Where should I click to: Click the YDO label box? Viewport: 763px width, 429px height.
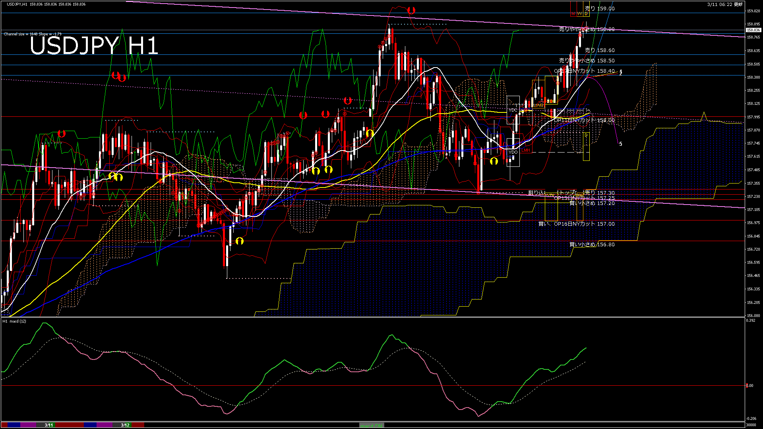[513, 152]
